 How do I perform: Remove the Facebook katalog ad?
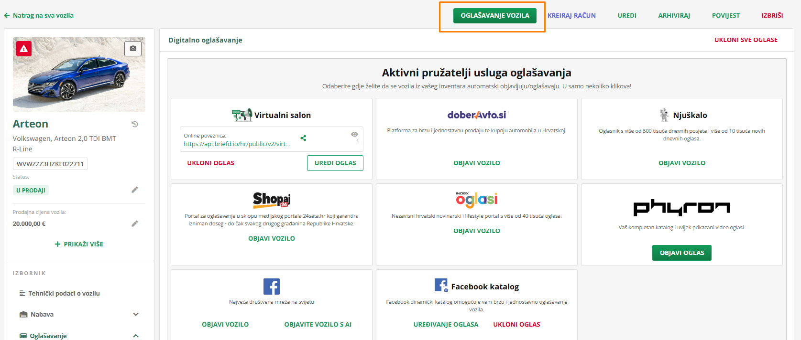click(516, 324)
